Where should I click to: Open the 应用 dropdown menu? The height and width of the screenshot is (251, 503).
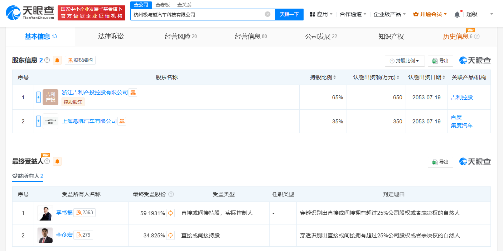321,14
